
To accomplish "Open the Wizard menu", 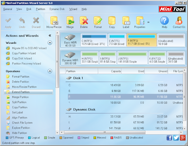I will [x=73, y=9].
